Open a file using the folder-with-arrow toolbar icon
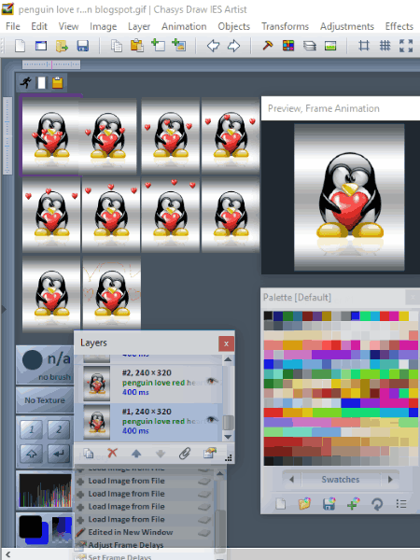 (x=62, y=46)
